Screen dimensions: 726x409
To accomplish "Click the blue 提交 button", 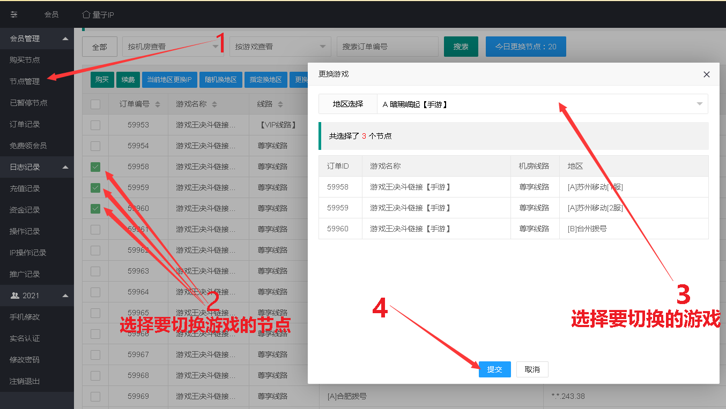I will coord(494,369).
